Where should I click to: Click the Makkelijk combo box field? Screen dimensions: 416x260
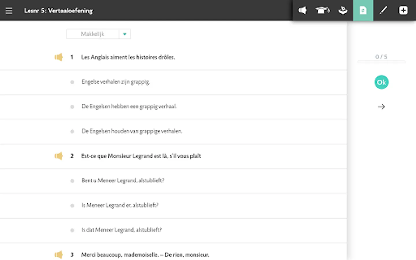click(x=99, y=34)
